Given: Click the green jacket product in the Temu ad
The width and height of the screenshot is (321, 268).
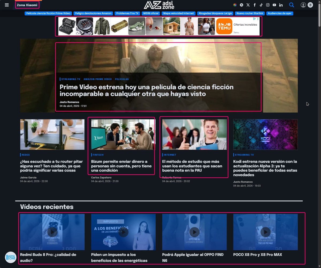Looking at the screenshot, I should tap(102, 26).
